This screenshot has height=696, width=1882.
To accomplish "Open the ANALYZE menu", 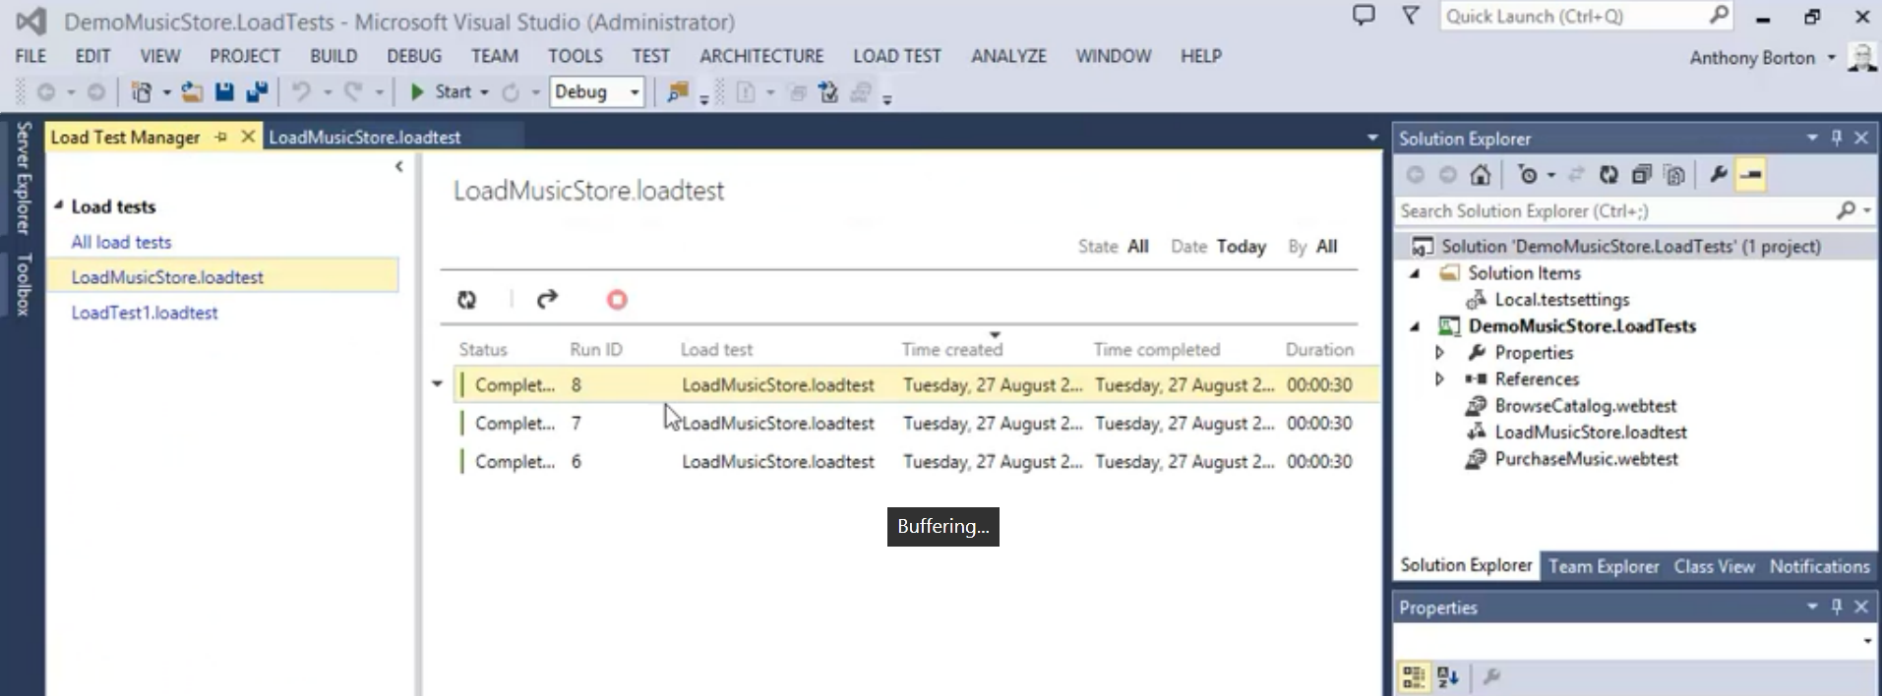I will 1008,57.
